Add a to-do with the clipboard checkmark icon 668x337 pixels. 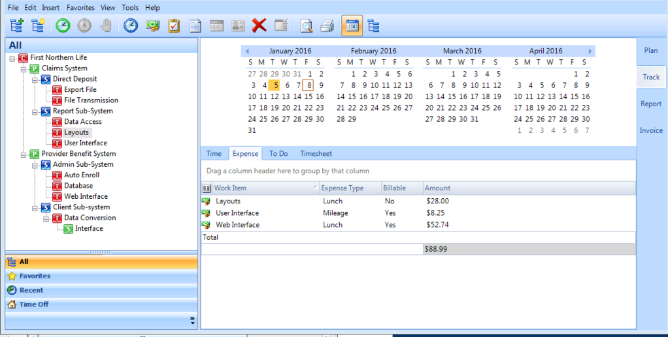click(174, 26)
